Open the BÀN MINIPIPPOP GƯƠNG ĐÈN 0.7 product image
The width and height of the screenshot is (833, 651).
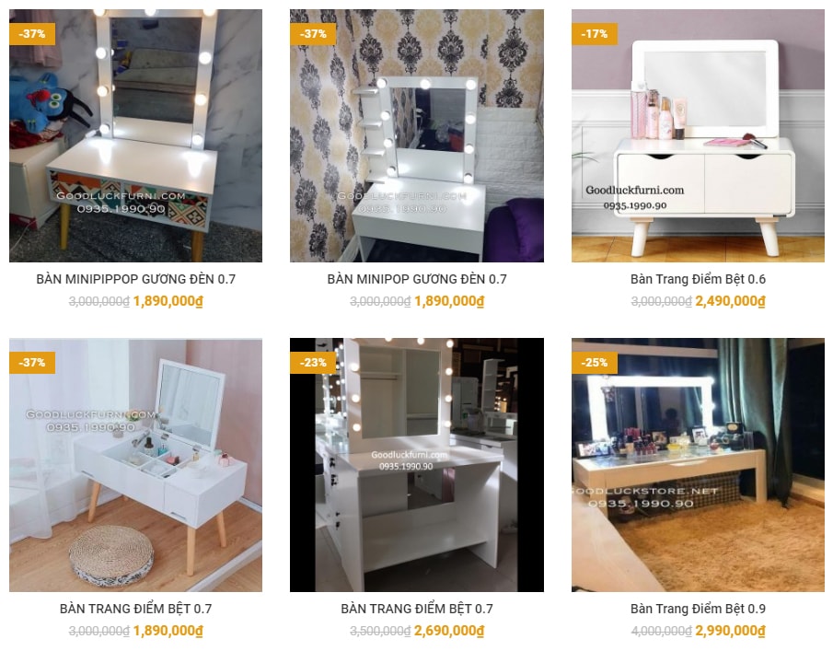coord(135,135)
